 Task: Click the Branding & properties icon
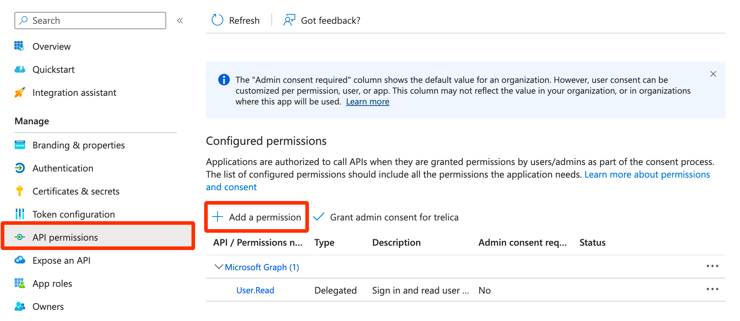coord(20,145)
